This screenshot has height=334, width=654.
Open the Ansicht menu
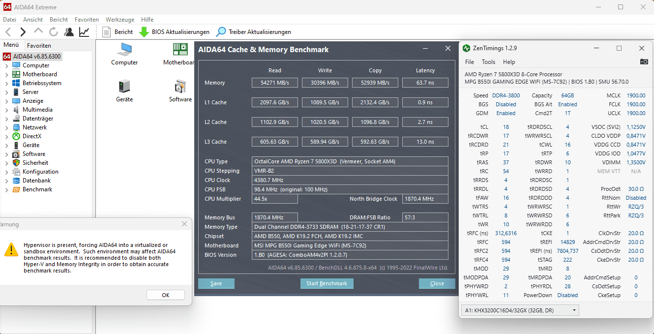pyautogui.click(x=33, y=20)
